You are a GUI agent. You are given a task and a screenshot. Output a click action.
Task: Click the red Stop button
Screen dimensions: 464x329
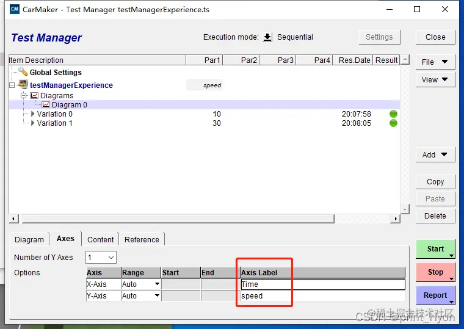435,272
